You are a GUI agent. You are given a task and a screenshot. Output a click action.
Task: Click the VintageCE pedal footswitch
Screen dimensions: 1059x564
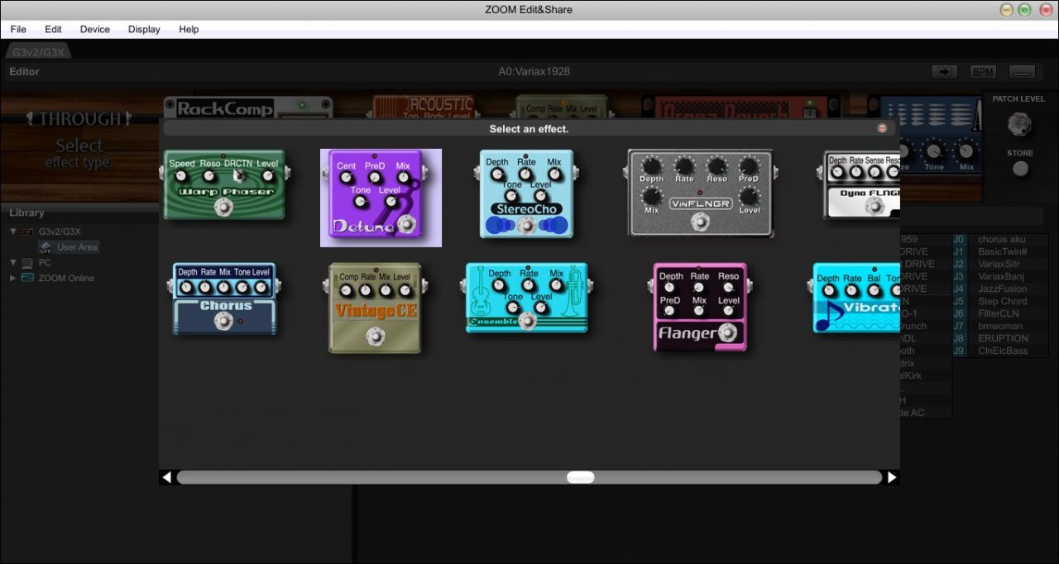[375, 336]
